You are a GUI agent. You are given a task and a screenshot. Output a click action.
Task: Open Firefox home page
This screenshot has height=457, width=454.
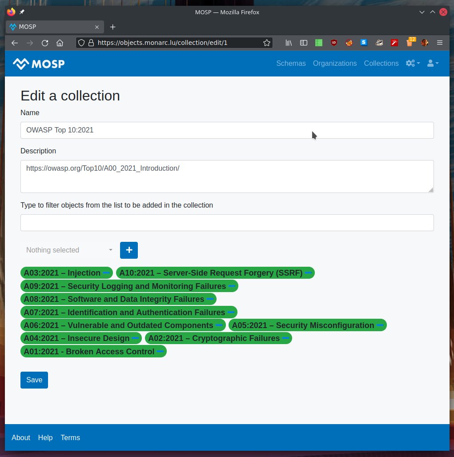pos(60,43)
